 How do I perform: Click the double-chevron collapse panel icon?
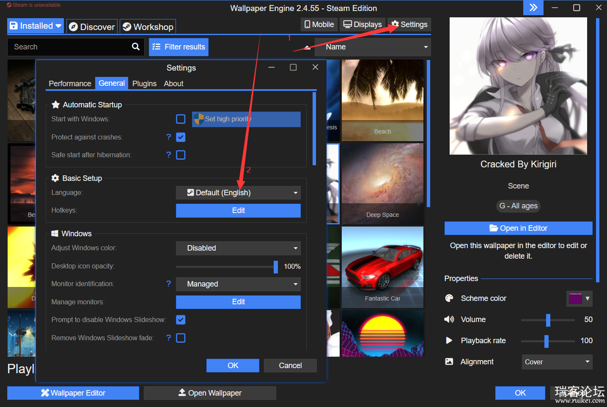(533, 8)
